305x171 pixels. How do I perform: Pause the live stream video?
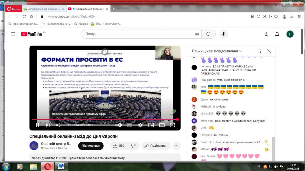38,125
